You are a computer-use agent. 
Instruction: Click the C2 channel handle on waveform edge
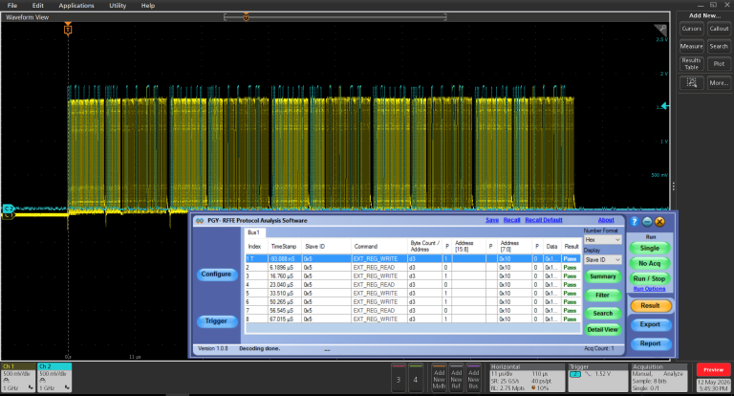pyautogui.click(x=8, y=209)
